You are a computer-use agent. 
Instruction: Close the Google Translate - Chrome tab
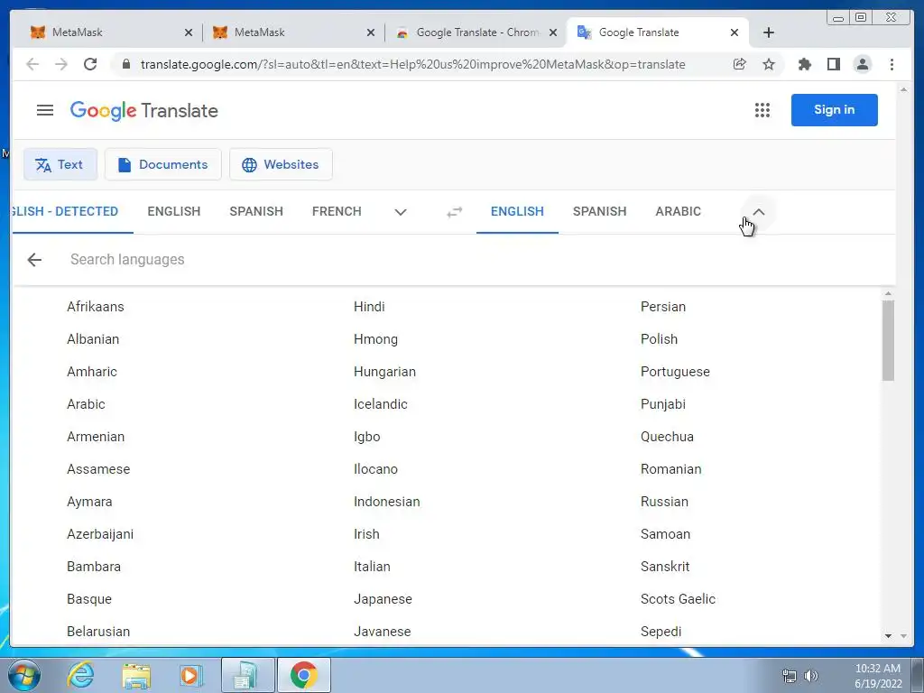pos(553,33)
